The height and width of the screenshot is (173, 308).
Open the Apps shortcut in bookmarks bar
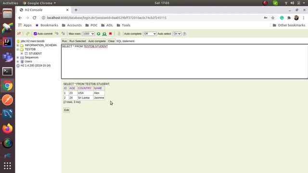[x=25, y=25]
